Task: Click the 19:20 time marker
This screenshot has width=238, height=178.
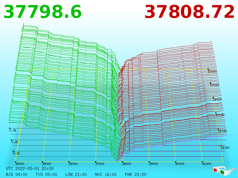Action: pyautogui.click(x=217, y=99)
